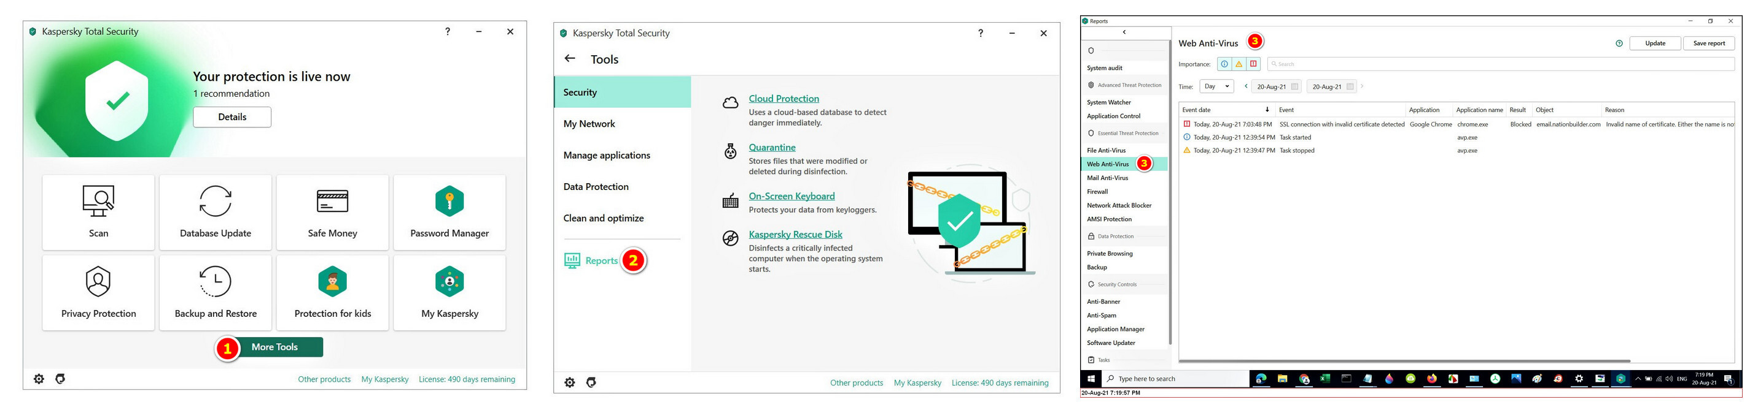Click the Save report button

tap(1709, 44)
